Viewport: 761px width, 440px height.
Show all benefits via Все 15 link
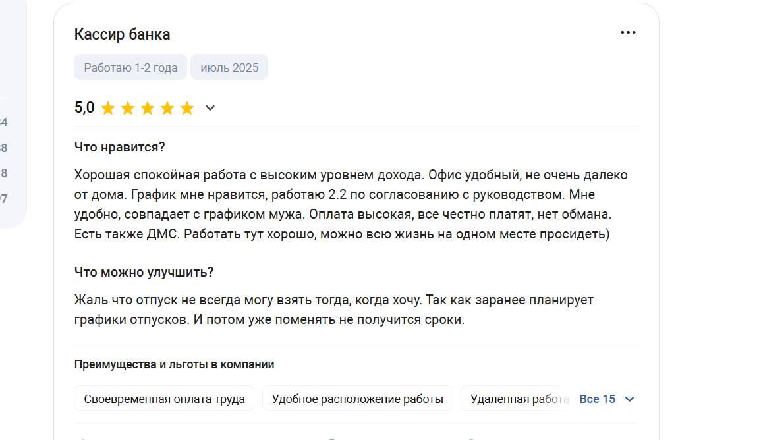[598, 399]
